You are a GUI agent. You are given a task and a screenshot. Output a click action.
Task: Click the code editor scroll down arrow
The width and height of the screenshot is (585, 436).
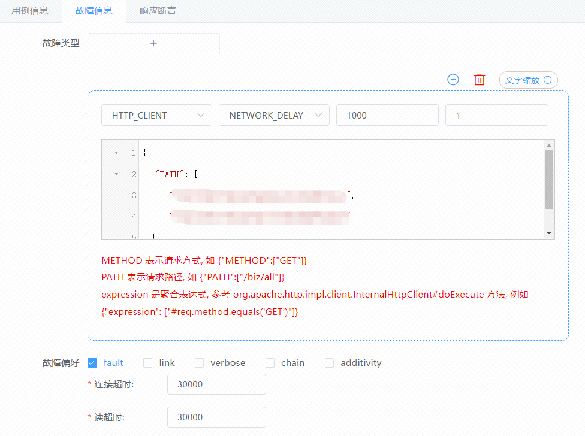pyautogui.click(x=549, y=233)
